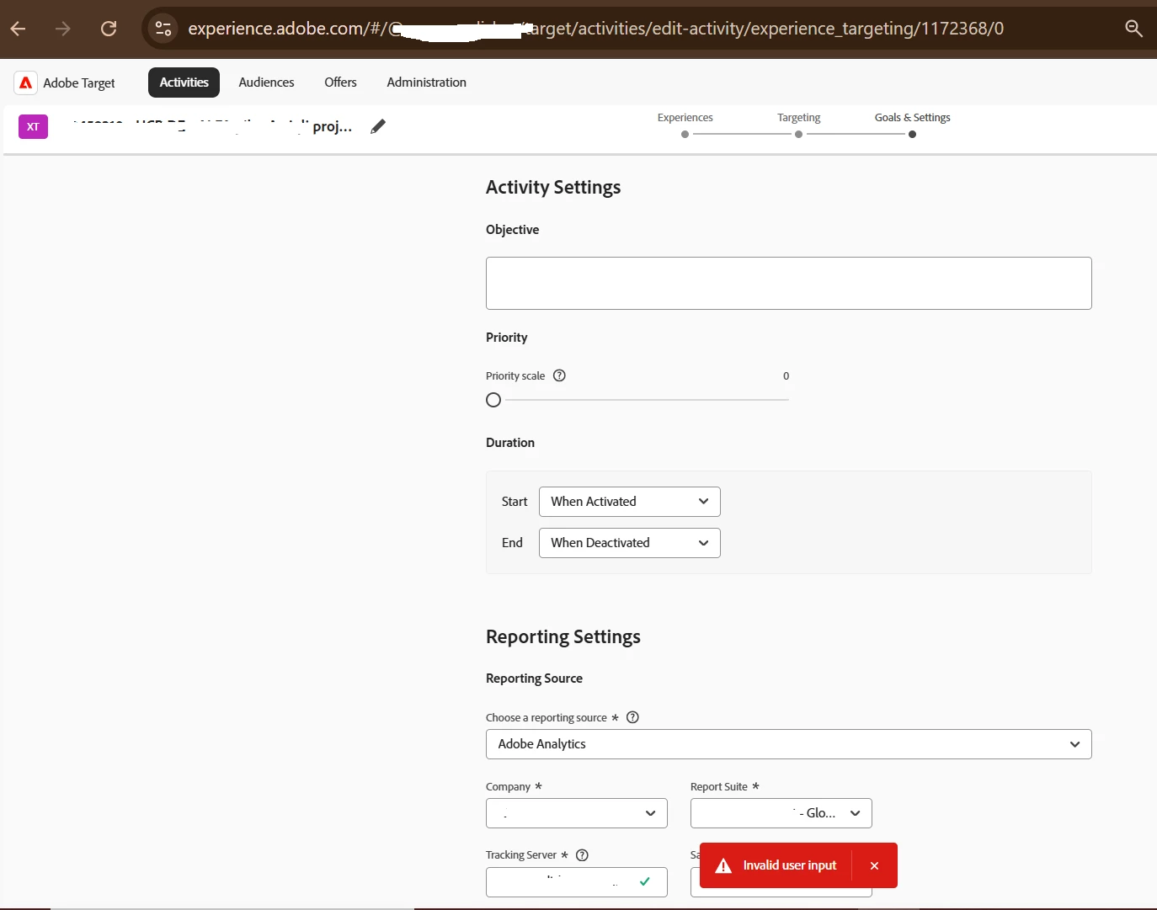Click the Priority scale slider handle
The height and width of the screenshot is (910, 1157).
[493, 400]
